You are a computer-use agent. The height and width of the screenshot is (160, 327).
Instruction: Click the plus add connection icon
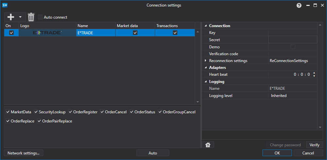pyautogui.click(x=10, y=17)
